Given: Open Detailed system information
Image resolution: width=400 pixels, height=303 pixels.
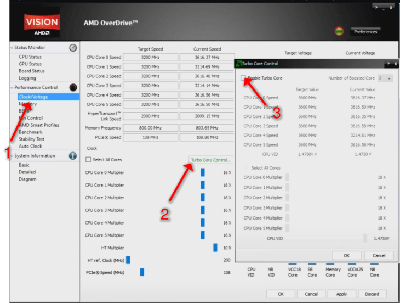Looking at the screenshot, I should click(27, 172).
